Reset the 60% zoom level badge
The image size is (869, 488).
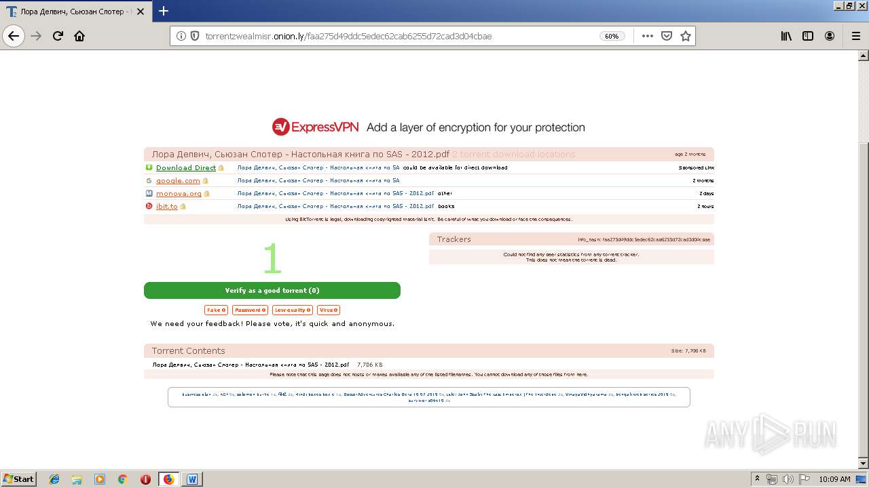[612, 36]
